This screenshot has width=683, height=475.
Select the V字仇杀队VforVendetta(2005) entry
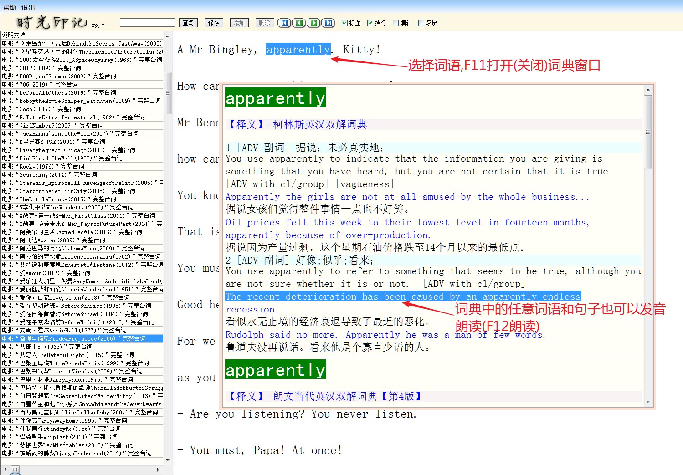click(x=82, y=207)
